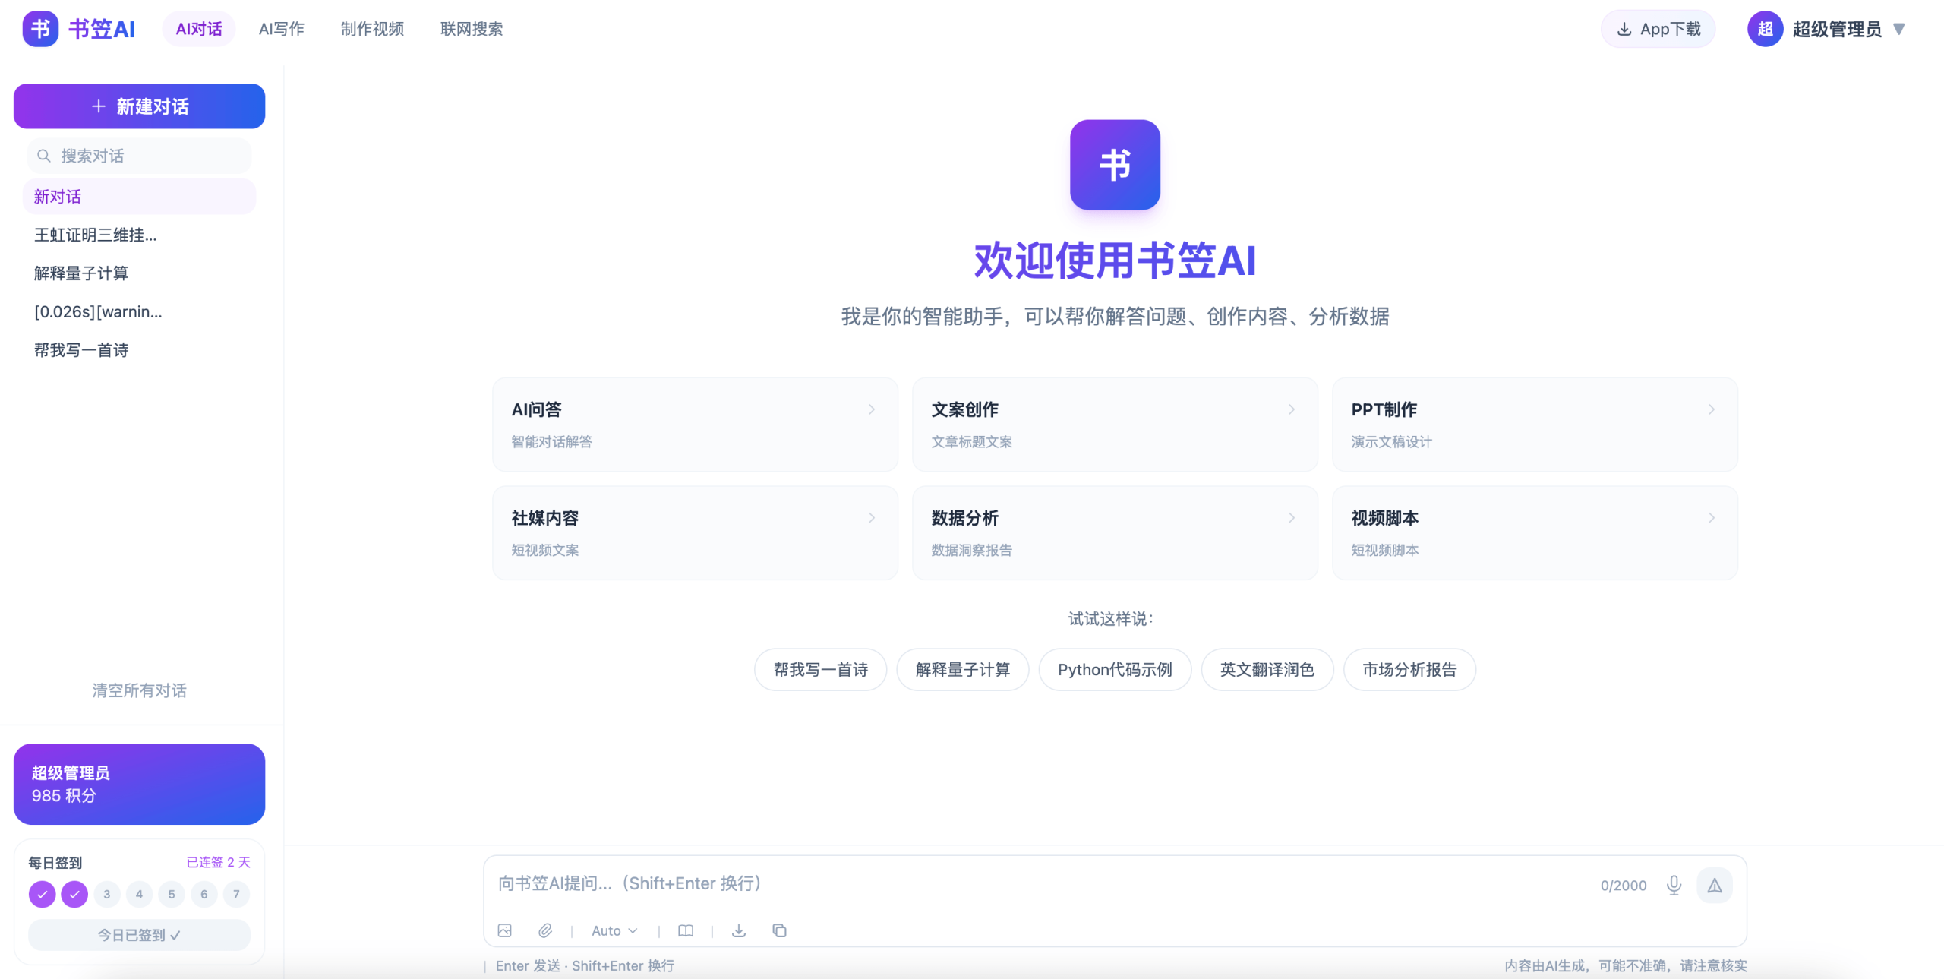Click the 帮我写一首诗 suggestion chip
This screenshot has height=979, width=1944.
tap(820, 669)
